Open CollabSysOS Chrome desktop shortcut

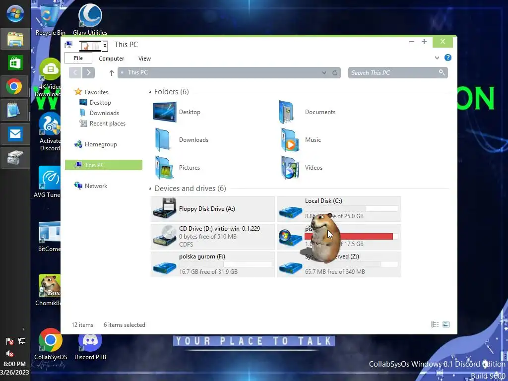tap(51, 344)
